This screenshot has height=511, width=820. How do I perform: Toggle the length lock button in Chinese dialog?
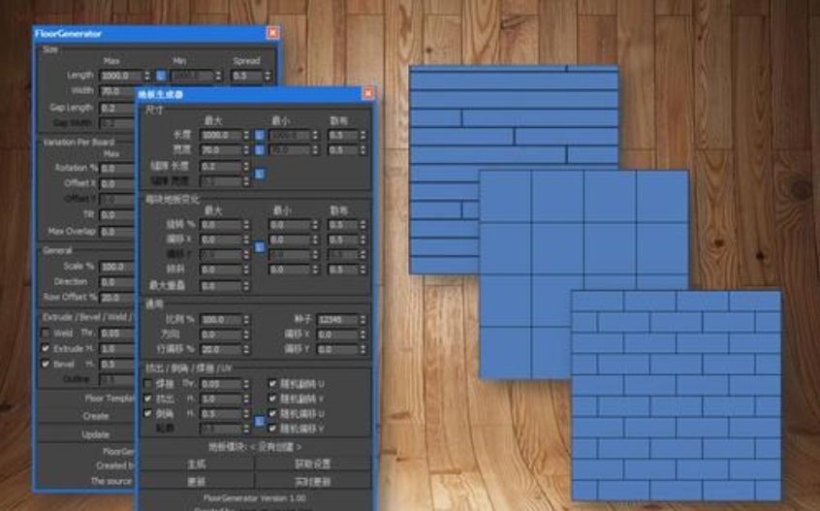260,135
